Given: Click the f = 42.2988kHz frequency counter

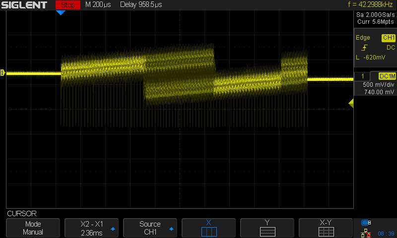Looking at the screenshot, I should (x=370, y=4).
